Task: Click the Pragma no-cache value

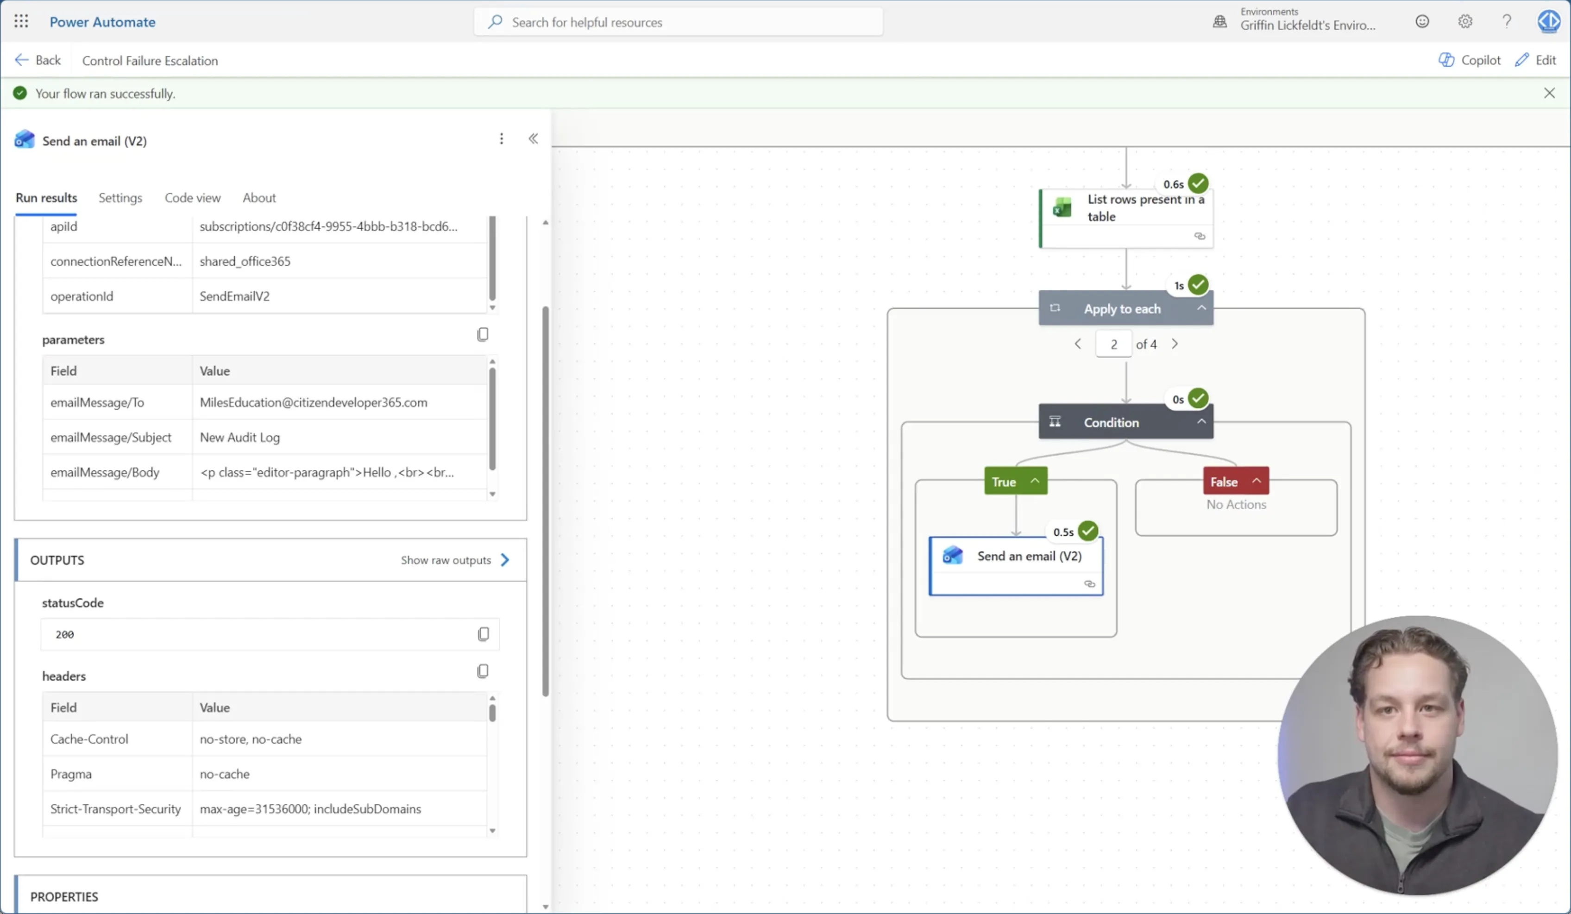Action: coord(225,774)
